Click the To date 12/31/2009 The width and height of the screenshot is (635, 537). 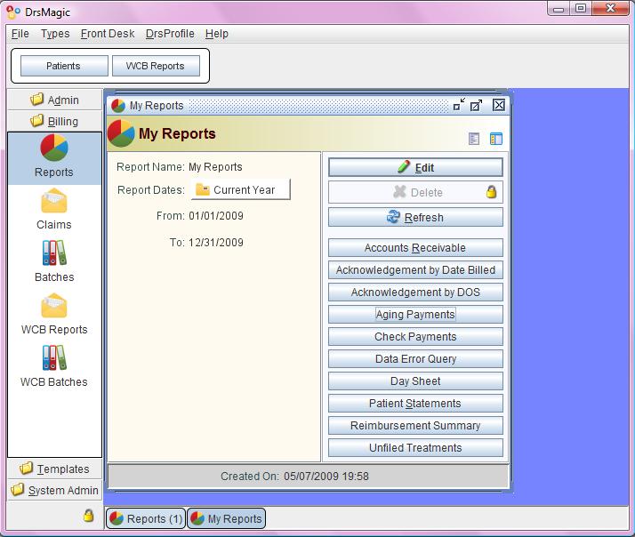[216, 242]
